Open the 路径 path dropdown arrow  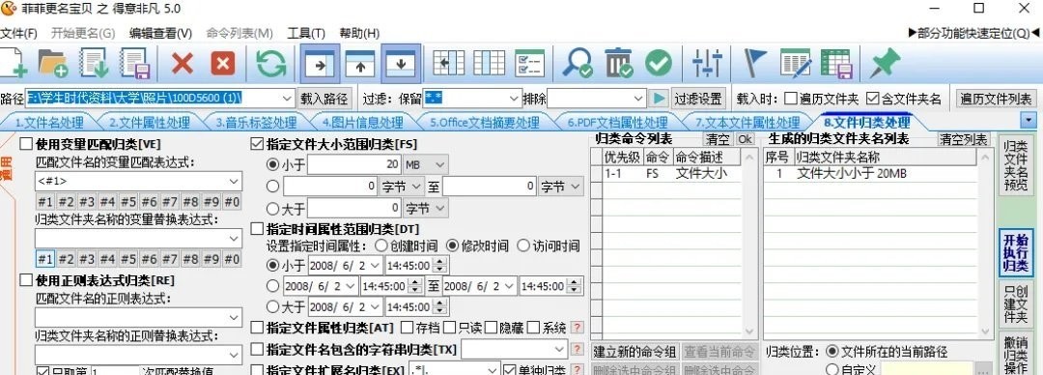(x=287, y=99)
